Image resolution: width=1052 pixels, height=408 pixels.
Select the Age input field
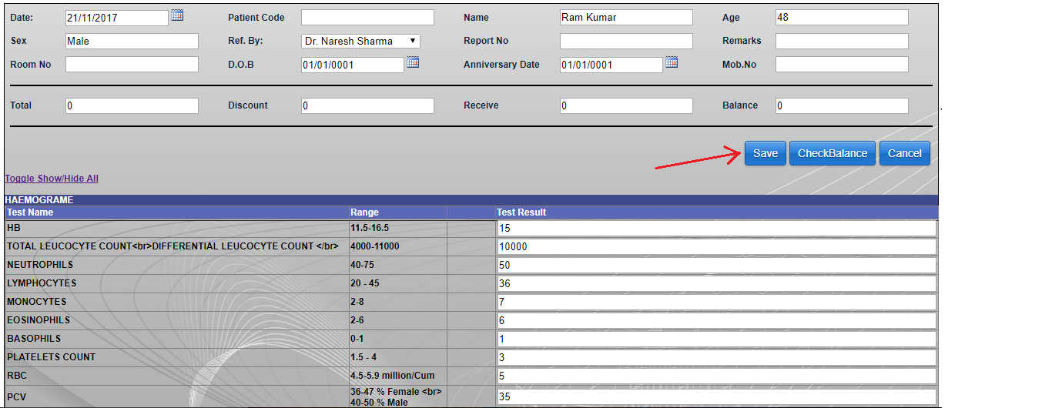842,18
